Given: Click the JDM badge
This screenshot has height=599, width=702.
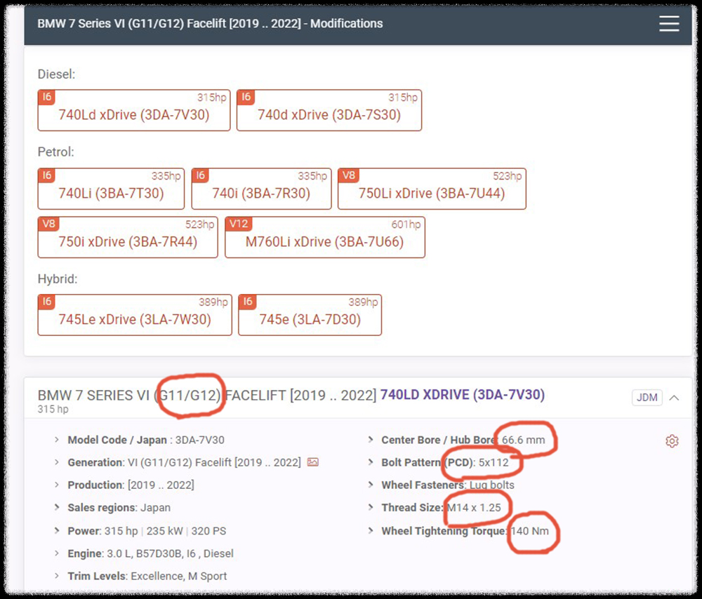Looking at the screenshot, I should (x=647, y=397).
